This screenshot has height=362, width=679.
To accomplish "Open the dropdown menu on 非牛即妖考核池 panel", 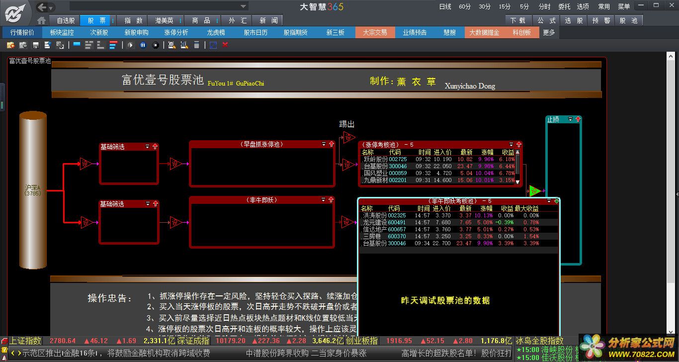I will (x=549, y=201).
